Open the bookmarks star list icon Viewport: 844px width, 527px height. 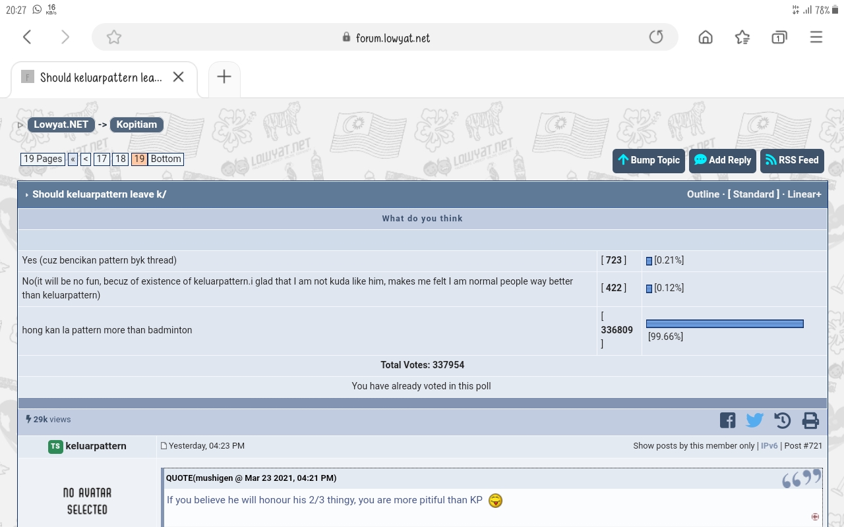point(742,37)
